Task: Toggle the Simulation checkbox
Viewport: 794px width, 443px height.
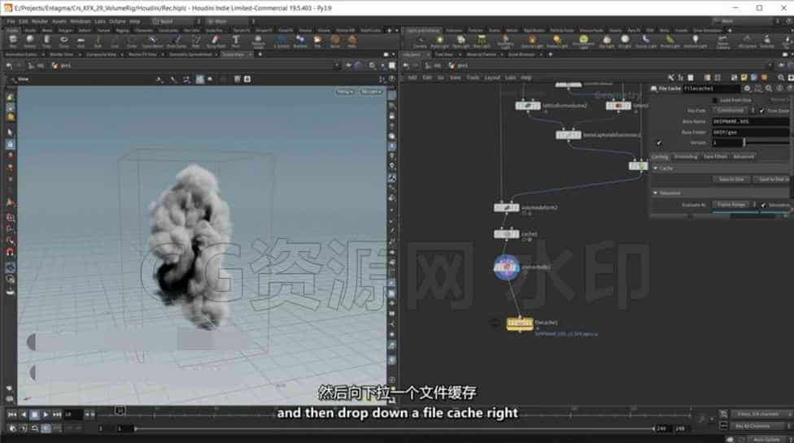Action: [763, 205]
